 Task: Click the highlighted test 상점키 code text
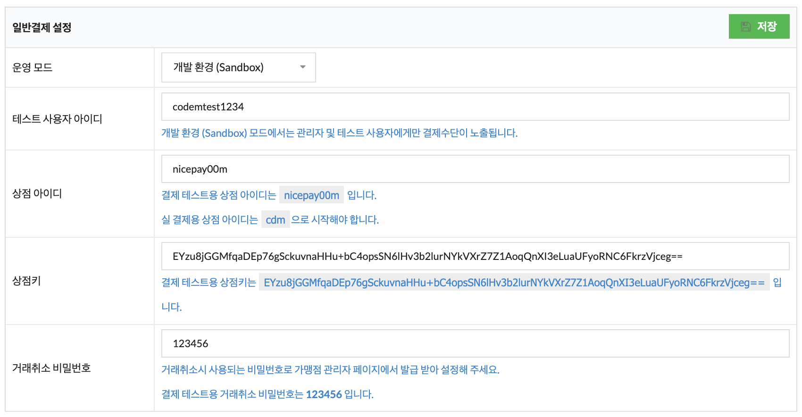514,283
